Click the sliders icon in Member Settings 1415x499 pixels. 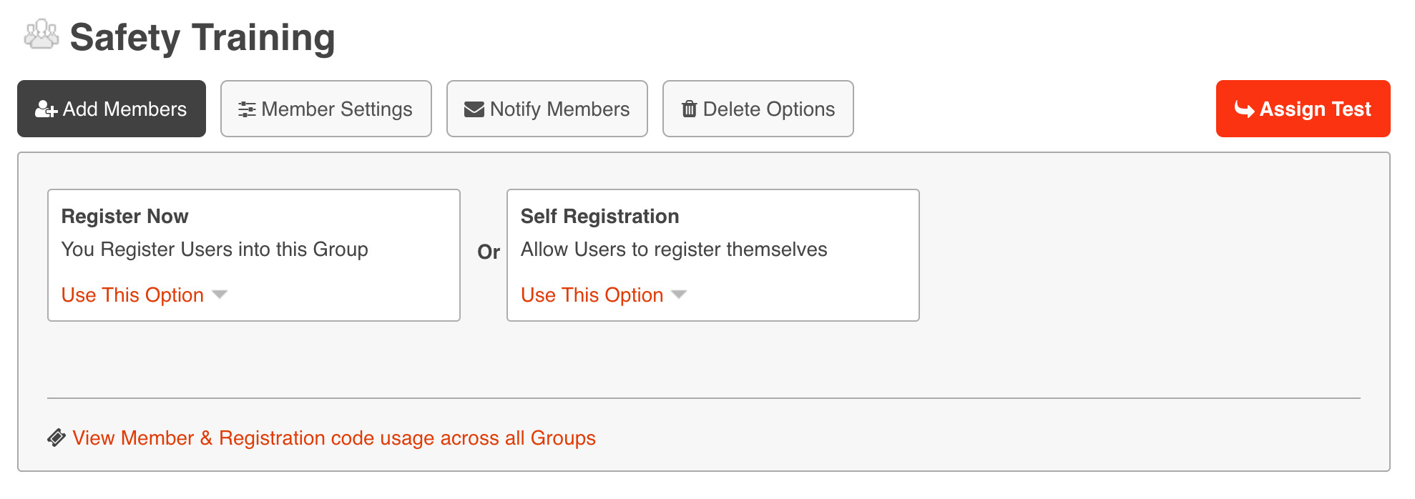tap(247, 109)
